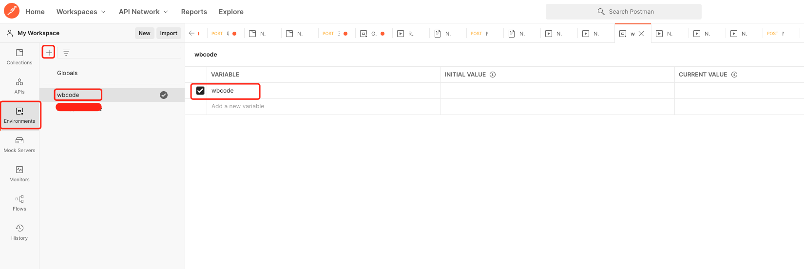Click the INITIAL VALUE info icon

click(493, 75)
